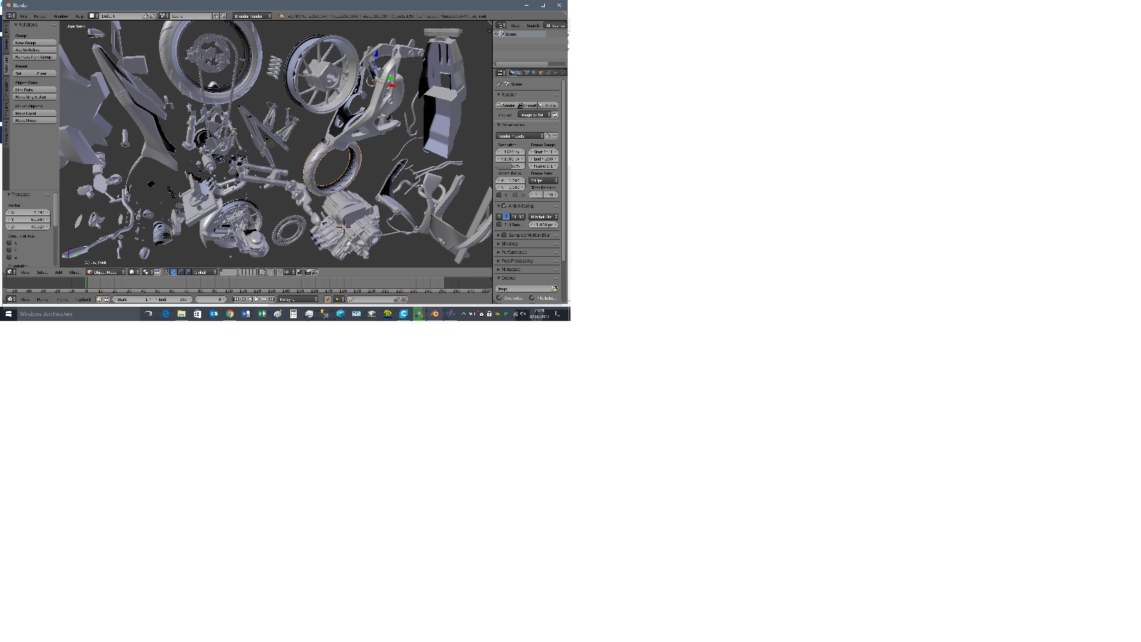Select the Render properties tab icon
Screen dimensions: 1141x642
[512, 73]
